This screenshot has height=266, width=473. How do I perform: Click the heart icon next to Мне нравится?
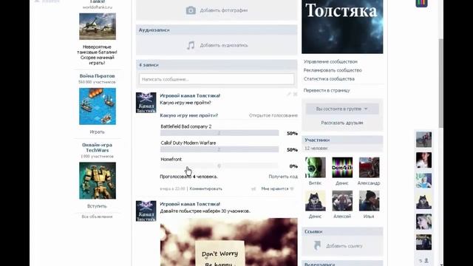point(292,189)
